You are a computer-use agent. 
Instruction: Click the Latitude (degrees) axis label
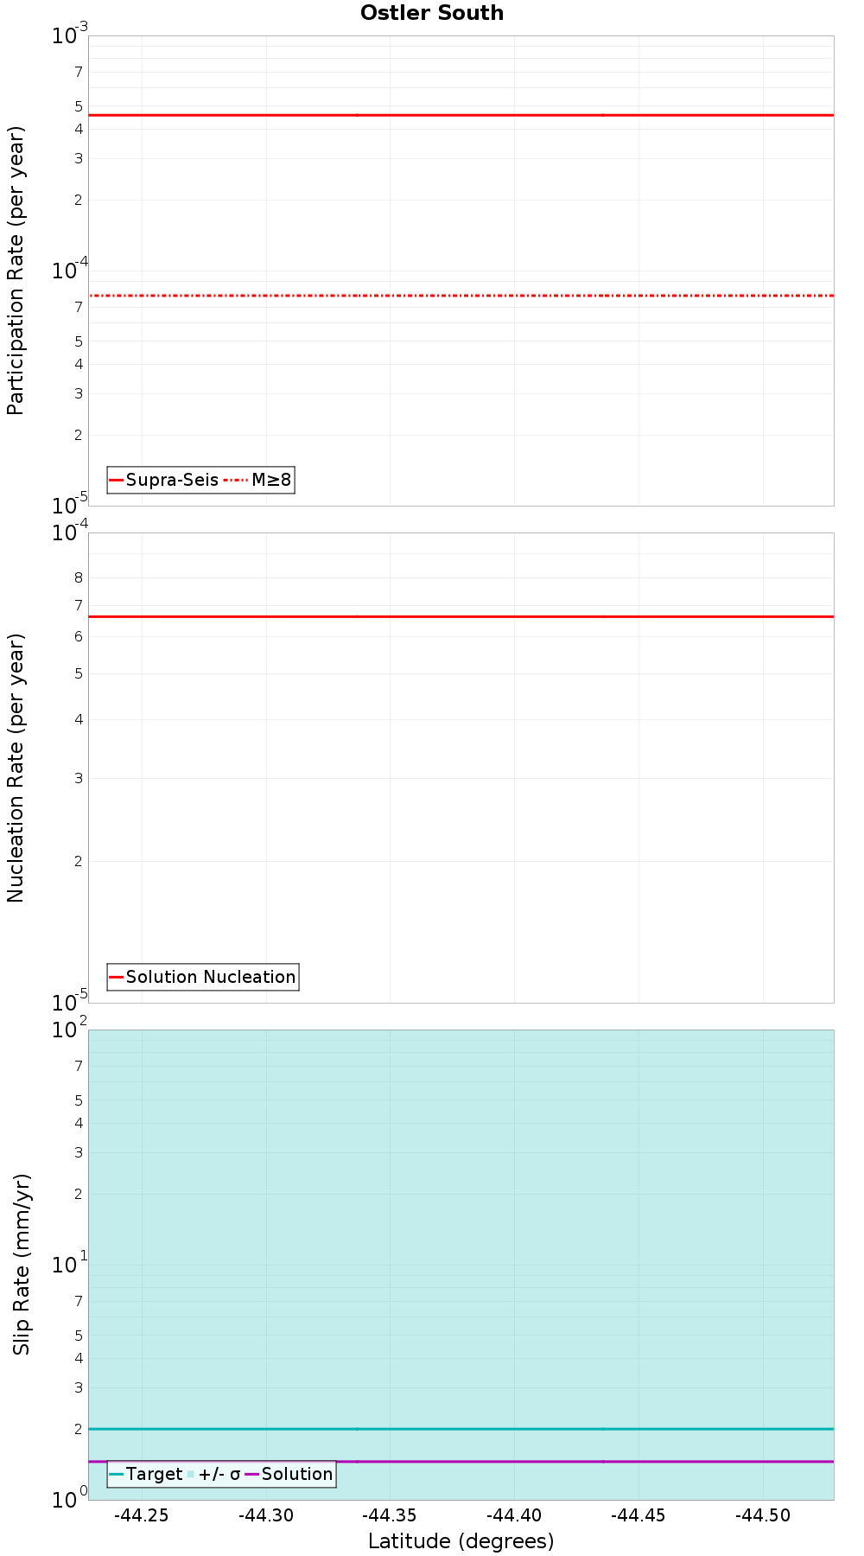tap(461, 1541)
